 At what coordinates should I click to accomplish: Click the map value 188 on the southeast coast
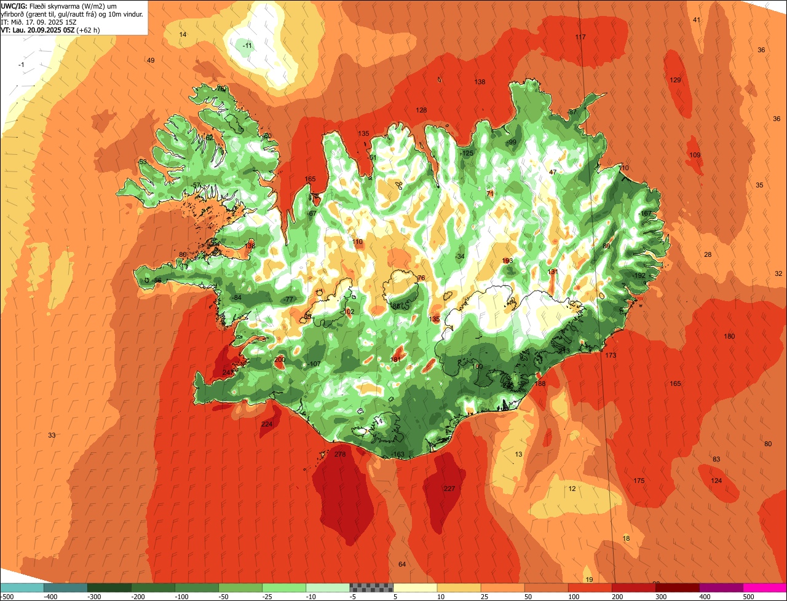[540, 383]
